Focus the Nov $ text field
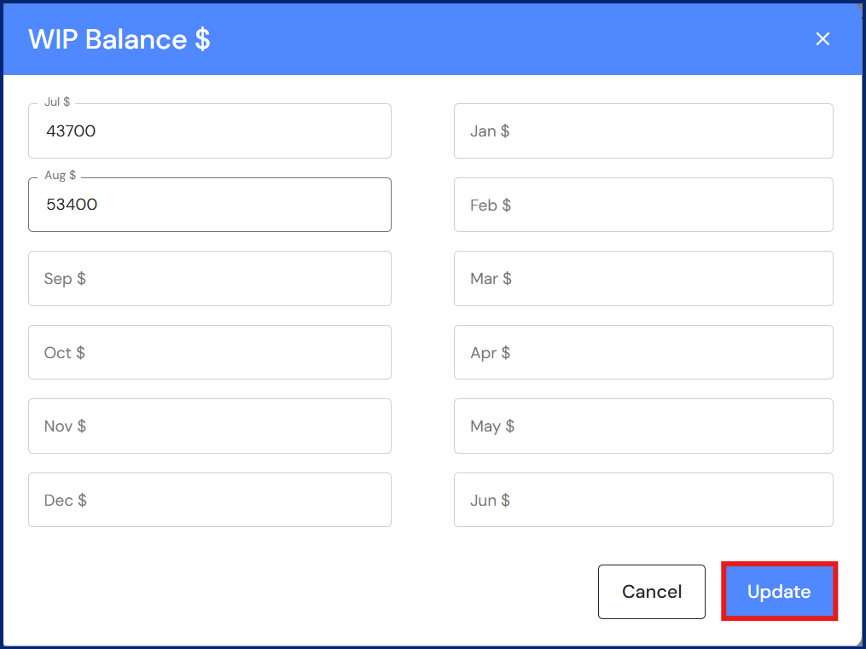Screen dimensions: 866x649 point(210,426)
